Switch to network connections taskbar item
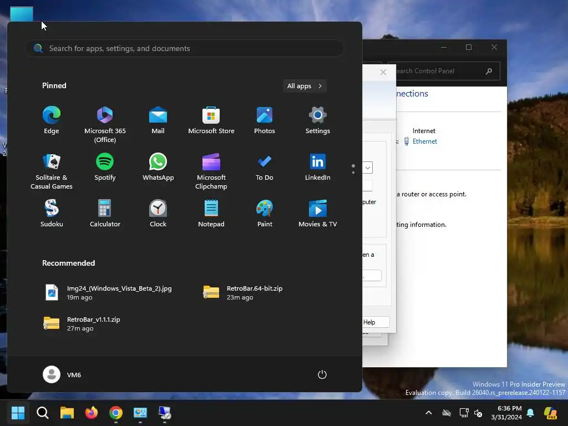 point(165,413)
